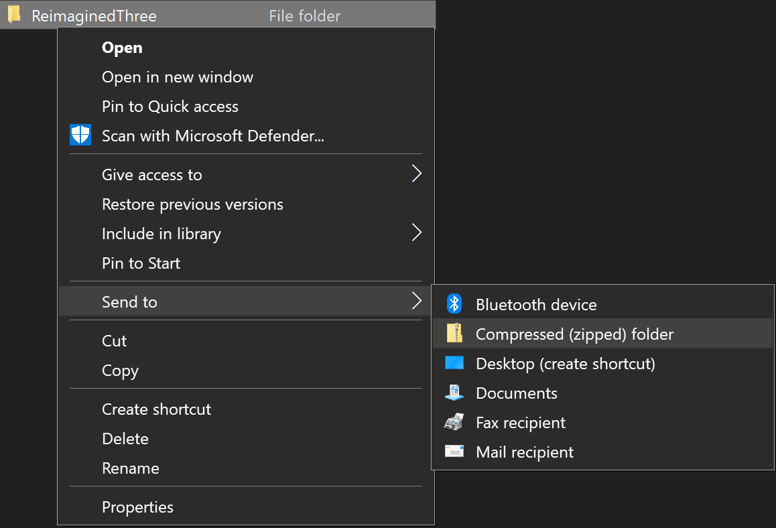Click the Fax recipient icon
776x528 pixels.
coord(454,422)
